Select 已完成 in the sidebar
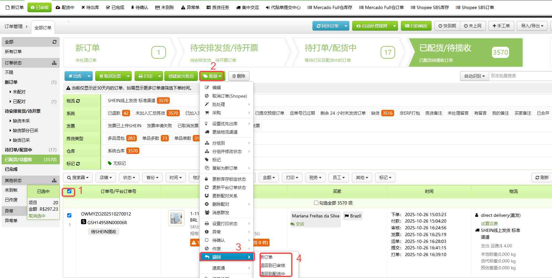The width and height of the screenshot is (552, 278). coord(11,169)
